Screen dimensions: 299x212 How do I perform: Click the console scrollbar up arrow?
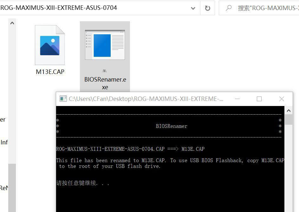coord(289,111)
